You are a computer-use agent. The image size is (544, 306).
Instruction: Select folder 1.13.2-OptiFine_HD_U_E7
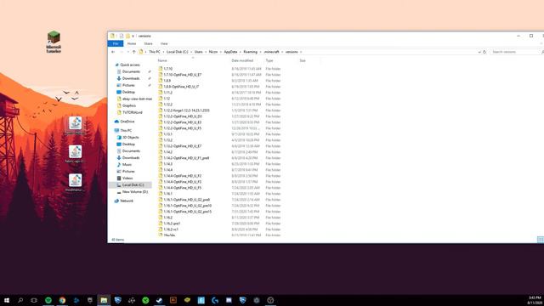click(182, 146)
